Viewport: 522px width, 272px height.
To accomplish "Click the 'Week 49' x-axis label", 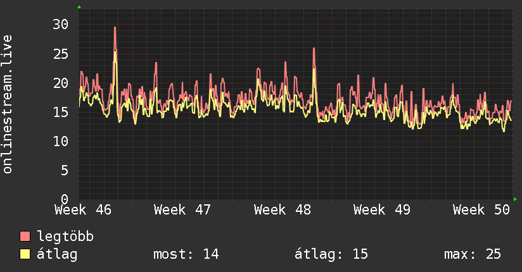I will click(382, 210).
